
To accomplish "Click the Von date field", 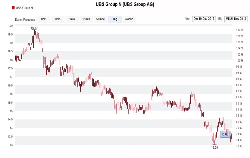I will pos(204,19).
